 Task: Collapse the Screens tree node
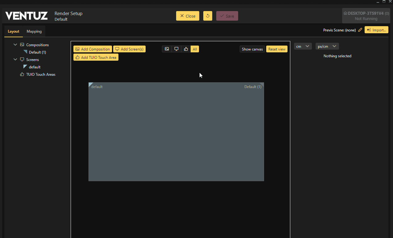pyautogui.click(x=15, y=60)
